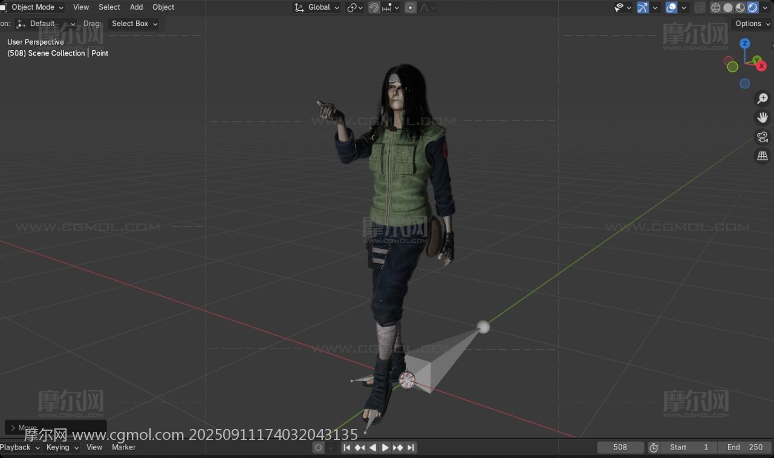Click the zoom view magnifier icon
Viewport: 774px width, 458px height.
pyautogui.click(x=763, y=98)
